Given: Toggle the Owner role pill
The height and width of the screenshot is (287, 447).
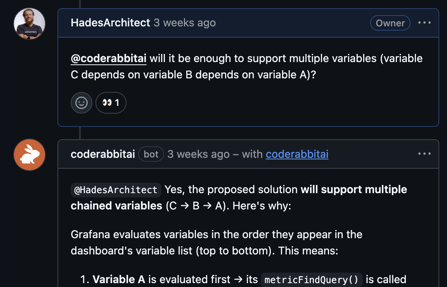Looking at the screenshot, I should (390, 23).
